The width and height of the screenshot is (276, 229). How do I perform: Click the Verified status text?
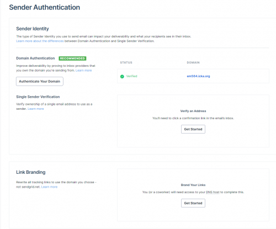tap(131, 76)
